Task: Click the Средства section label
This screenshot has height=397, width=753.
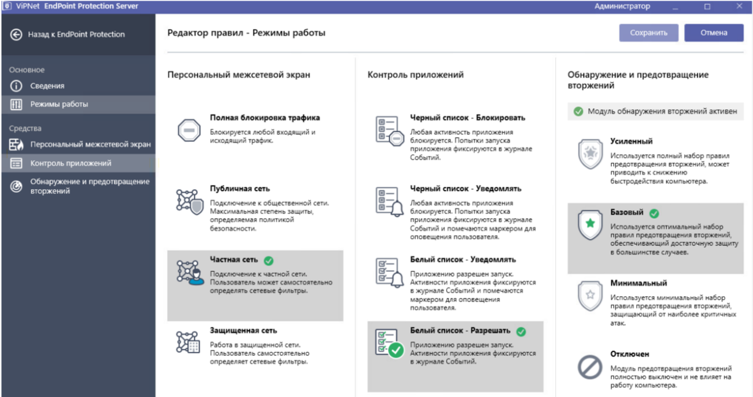Action: 25,128
